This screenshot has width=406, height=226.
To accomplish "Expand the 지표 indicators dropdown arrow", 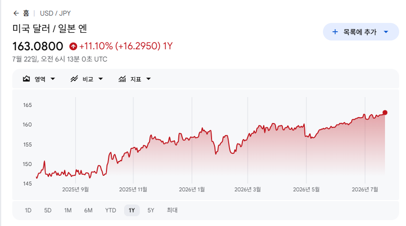I will (149, 79).
